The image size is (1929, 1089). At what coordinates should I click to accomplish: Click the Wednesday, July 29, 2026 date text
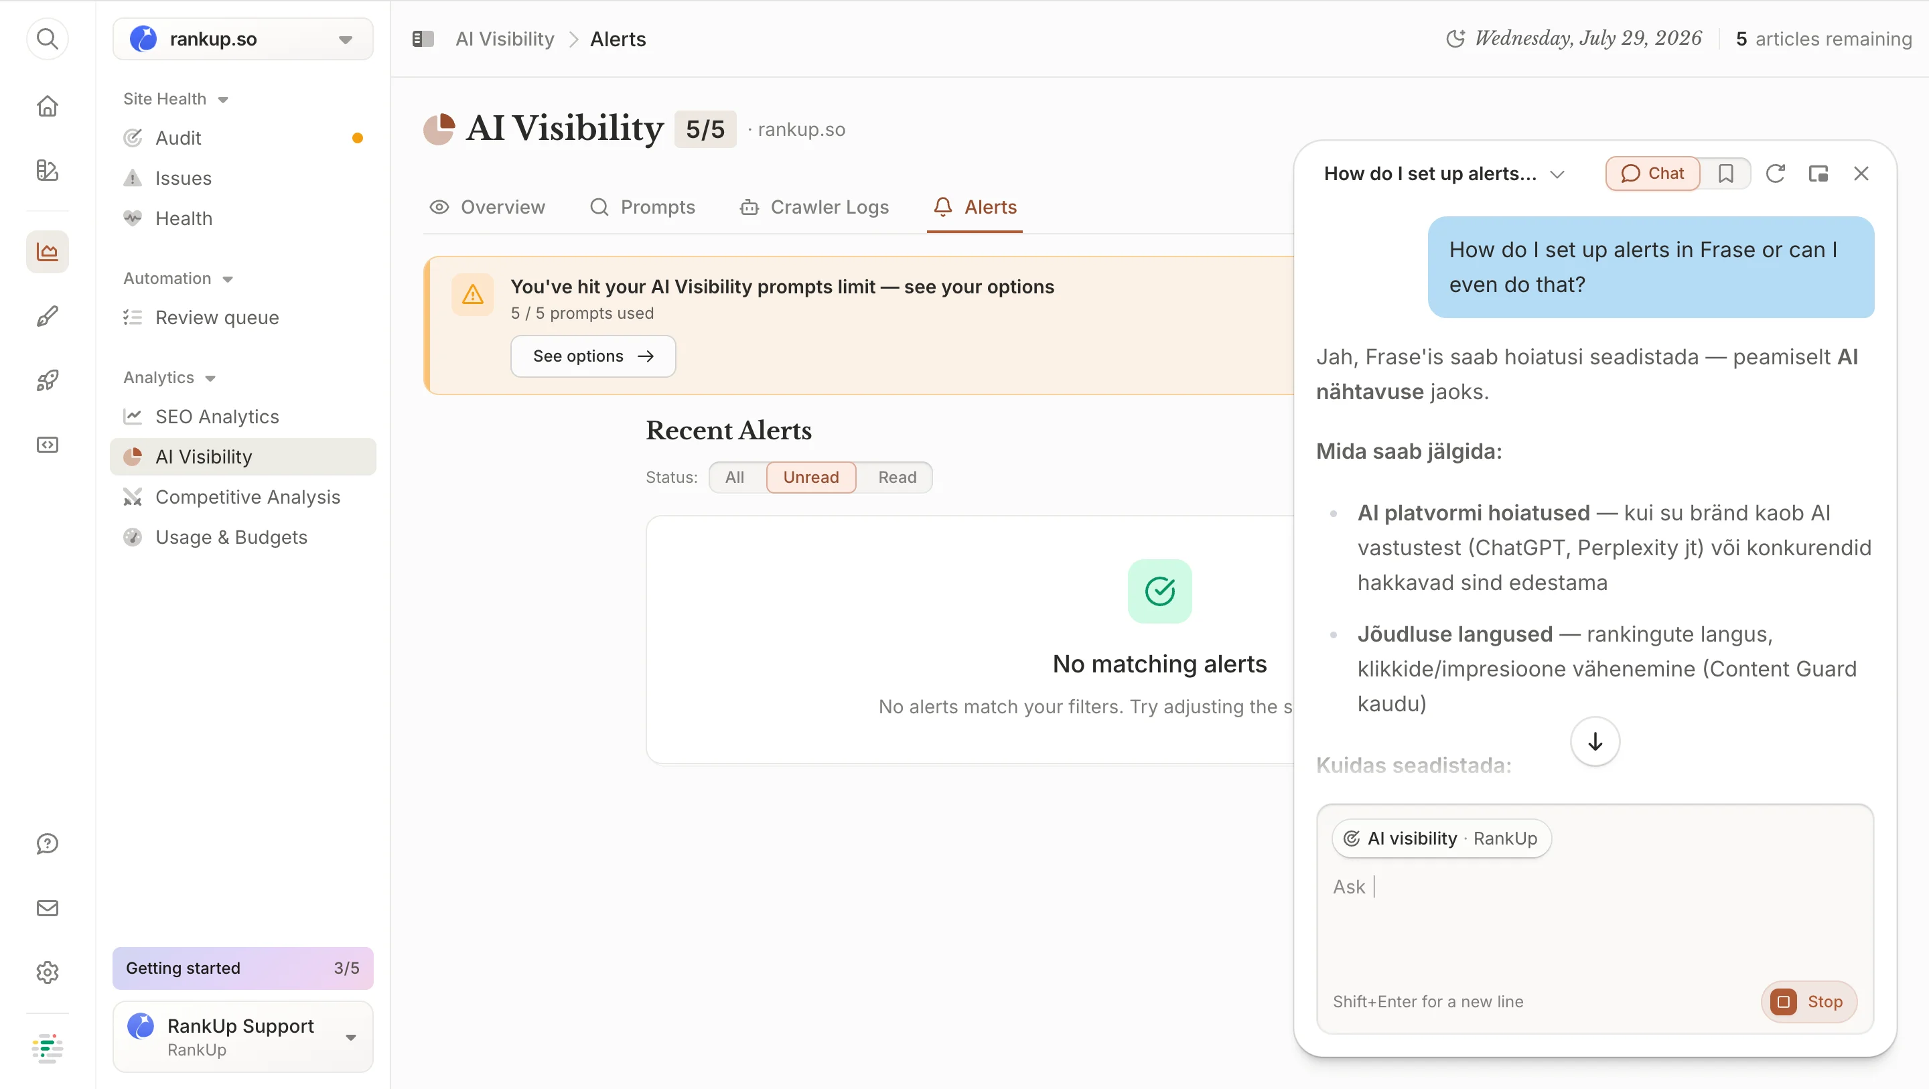tap(1587, 39)
